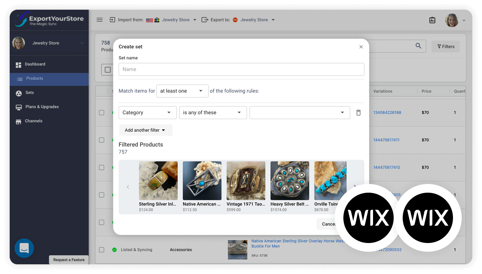Click the search magnifier icon
Image resolution: width=482 pixels, height=274 pixels.
click(x=418, y=46)
